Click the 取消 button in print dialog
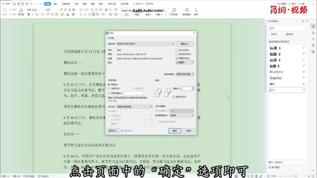317x178 pixels. (x=189, y=130)
